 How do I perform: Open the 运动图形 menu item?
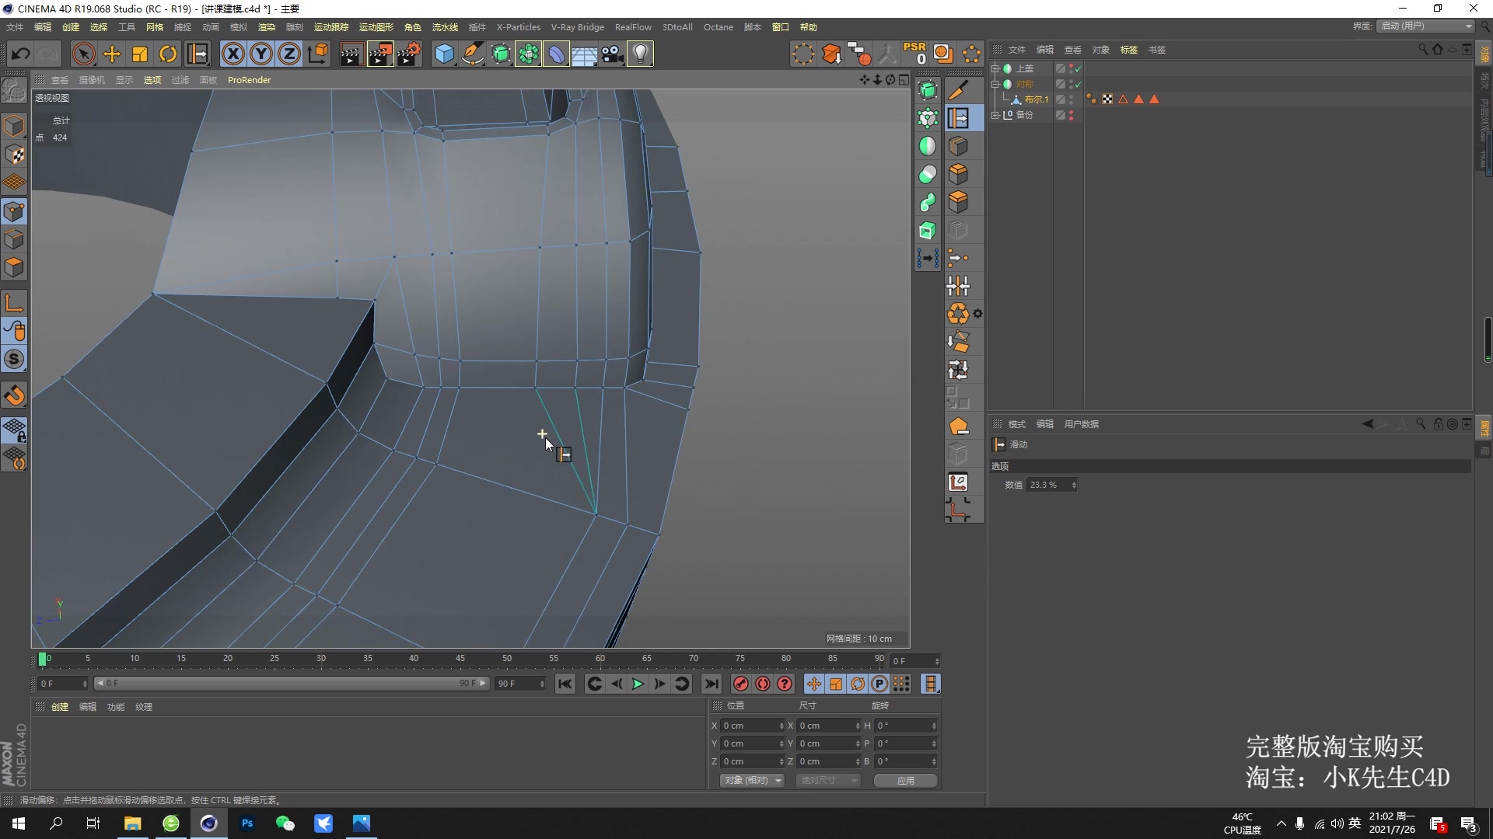click(x=376, y=26)
